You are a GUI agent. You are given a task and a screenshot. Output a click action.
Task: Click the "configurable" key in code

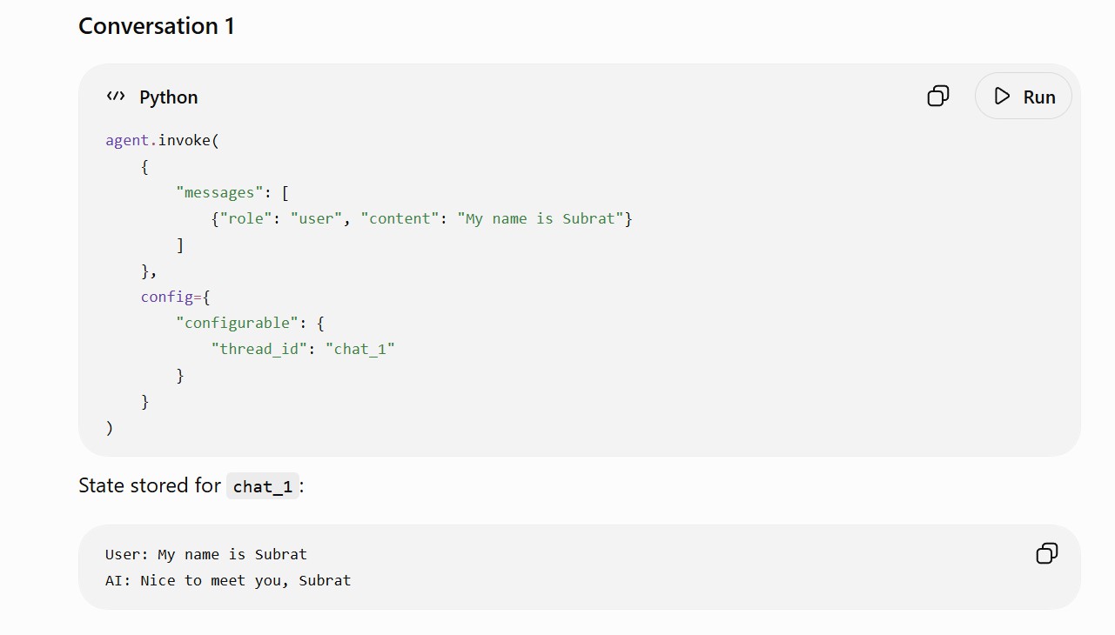tap(237, 323)
